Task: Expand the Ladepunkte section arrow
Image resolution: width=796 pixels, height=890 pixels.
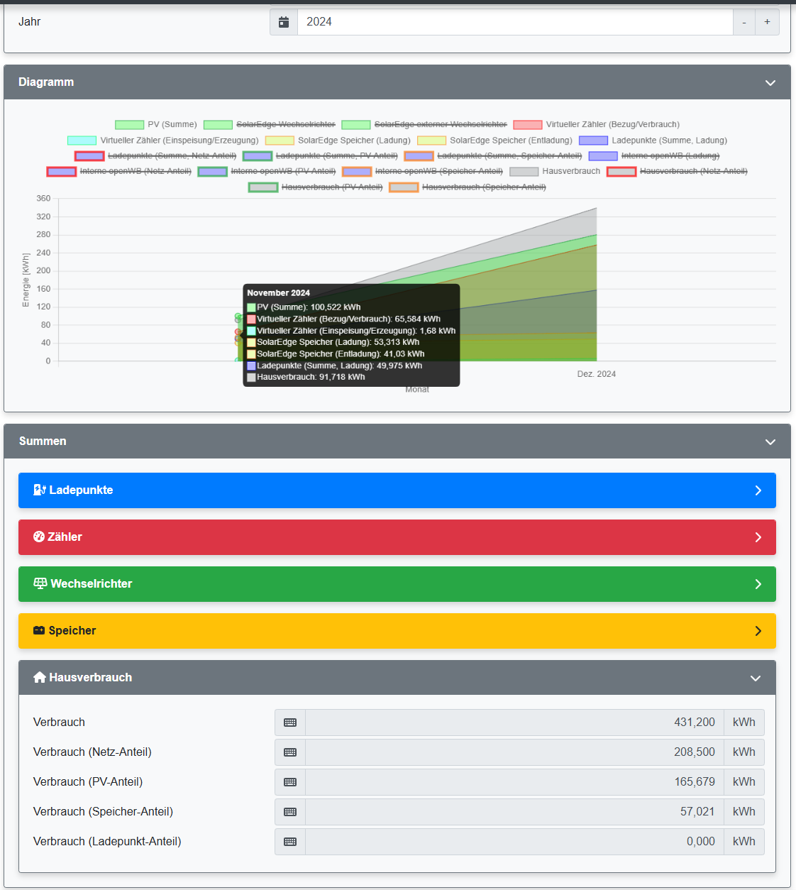Action: pos(758,490)
